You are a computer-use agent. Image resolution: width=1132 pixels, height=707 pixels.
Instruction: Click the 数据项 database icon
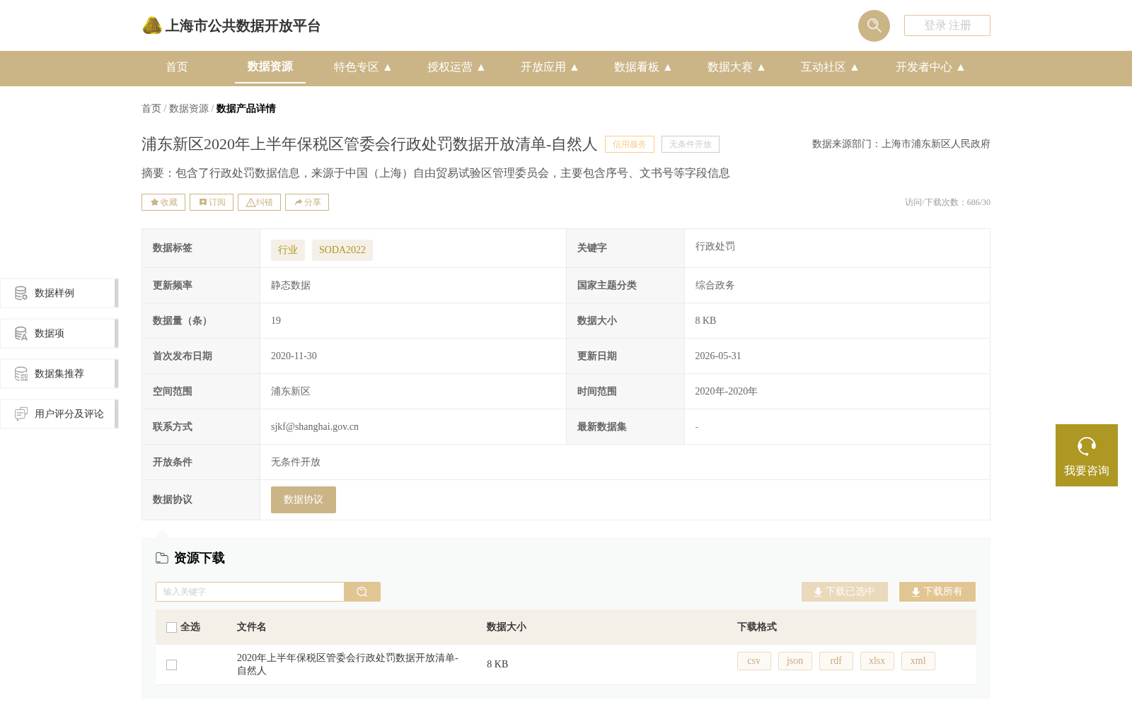click(21, 333)
